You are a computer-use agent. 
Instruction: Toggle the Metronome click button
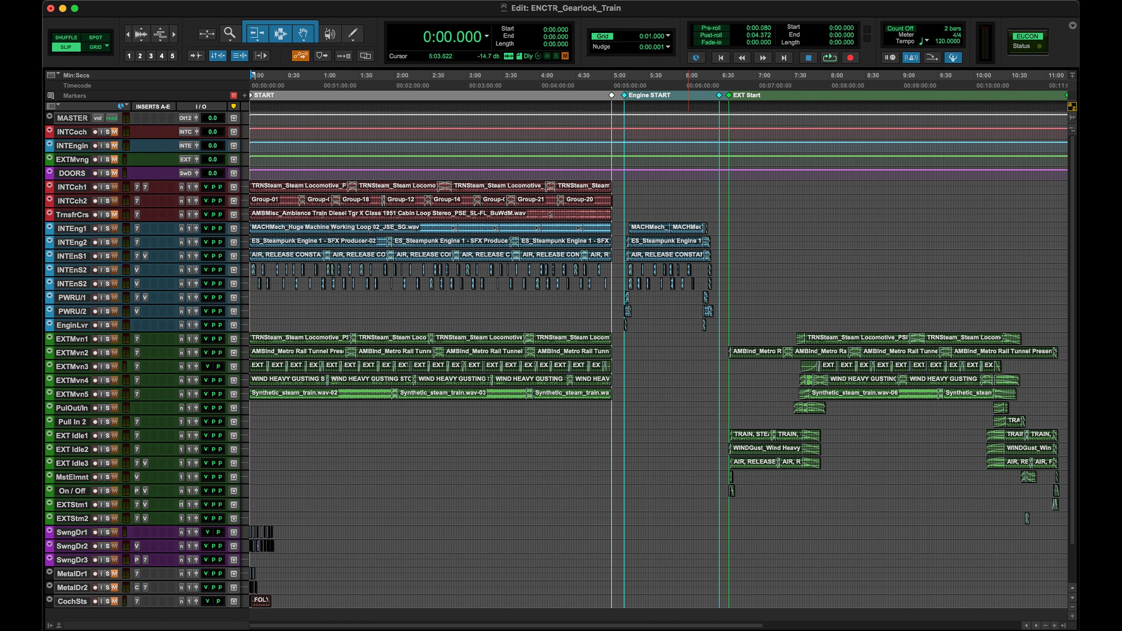pos(911,57)
